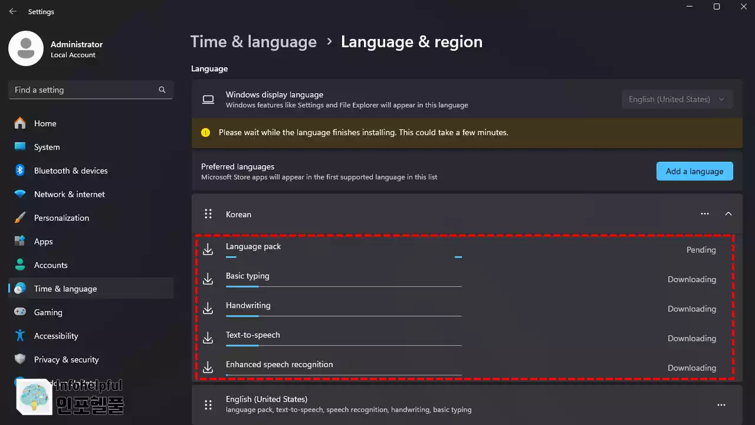Click the Basic typing progress bar

tap(343, 287)
